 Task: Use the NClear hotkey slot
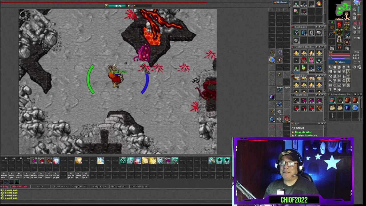click(x=168, y=161)
